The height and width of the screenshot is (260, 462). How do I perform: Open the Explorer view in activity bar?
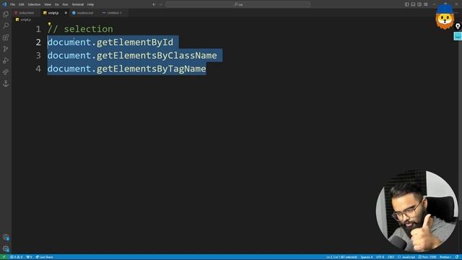pos(6,14)
